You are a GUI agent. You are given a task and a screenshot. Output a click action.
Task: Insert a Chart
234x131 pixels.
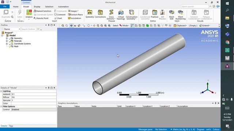[x=58, y=18]
